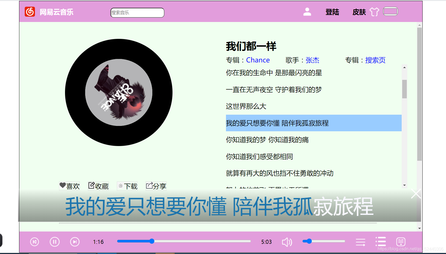446x254 pixels.
Task: Click lyric line 一直在无声夜空 守护着我们的梦
Action: tap(274, 89)
